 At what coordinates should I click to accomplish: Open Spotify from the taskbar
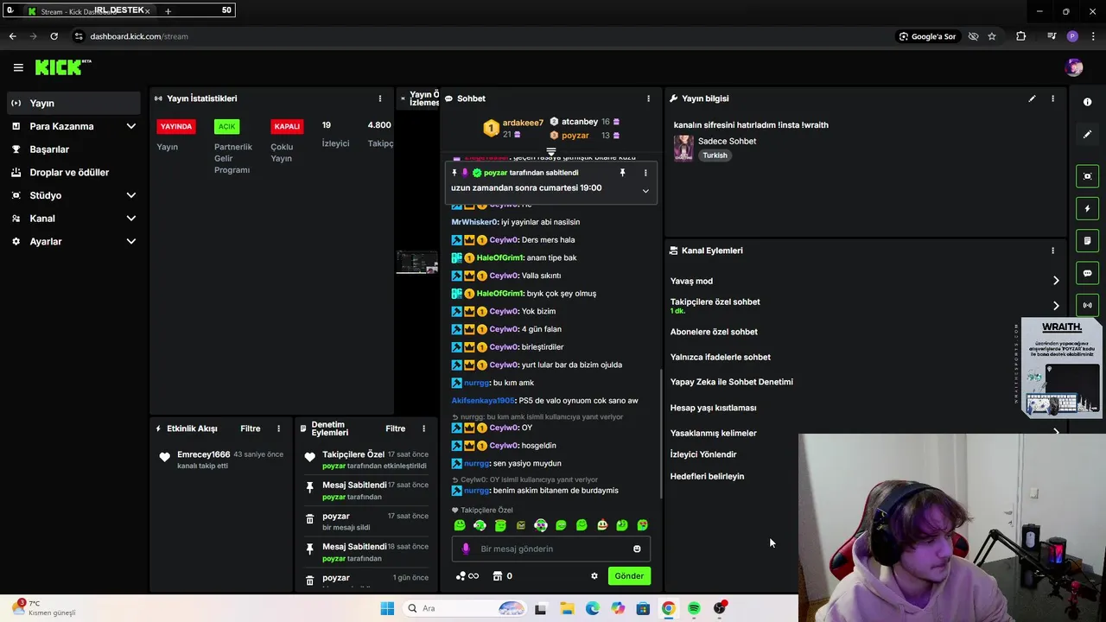click(694, 608)
